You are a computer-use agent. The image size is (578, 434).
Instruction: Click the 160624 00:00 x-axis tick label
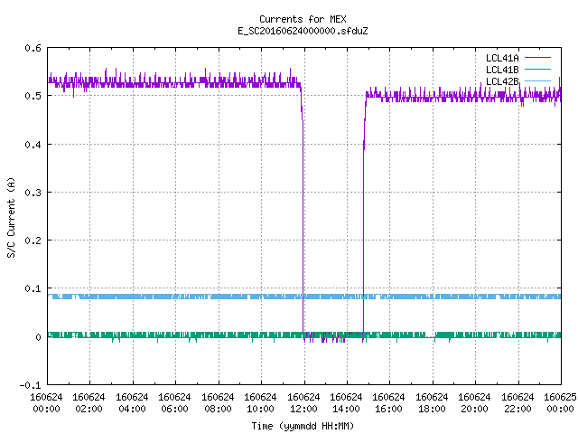[46, 403]
